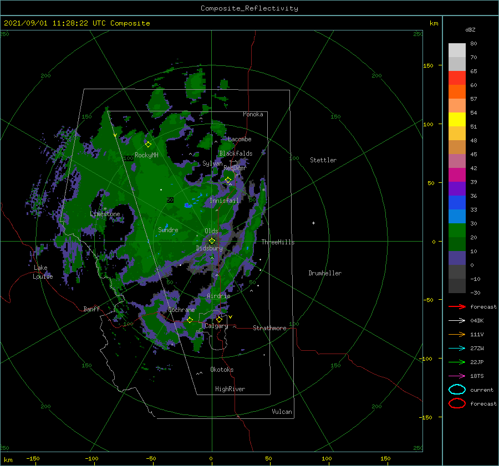Click the green 22JP arrow icon
Viewport: 499px width, 466px height.
(457, 362)
